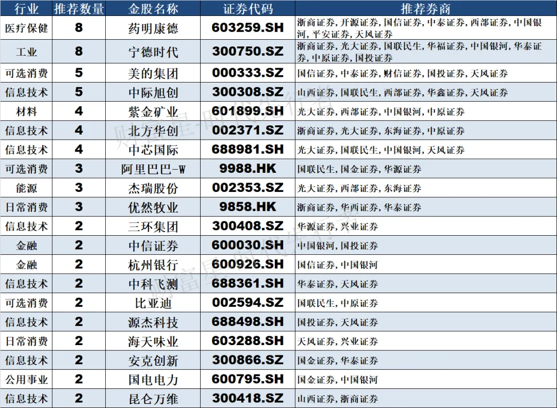Select the 中际旭创 cell
Screen dimensions: 557x408
point(153,92)
